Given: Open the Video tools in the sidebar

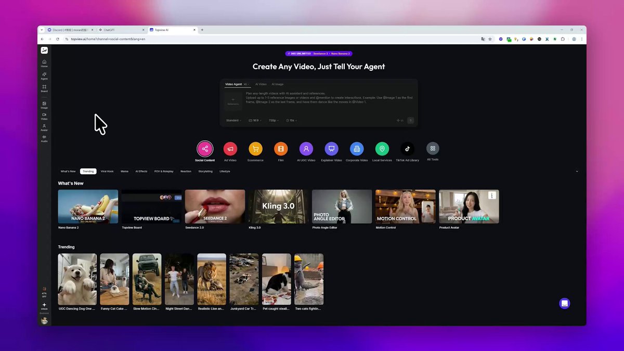Looking at the screenshot, I should point(44,116).
